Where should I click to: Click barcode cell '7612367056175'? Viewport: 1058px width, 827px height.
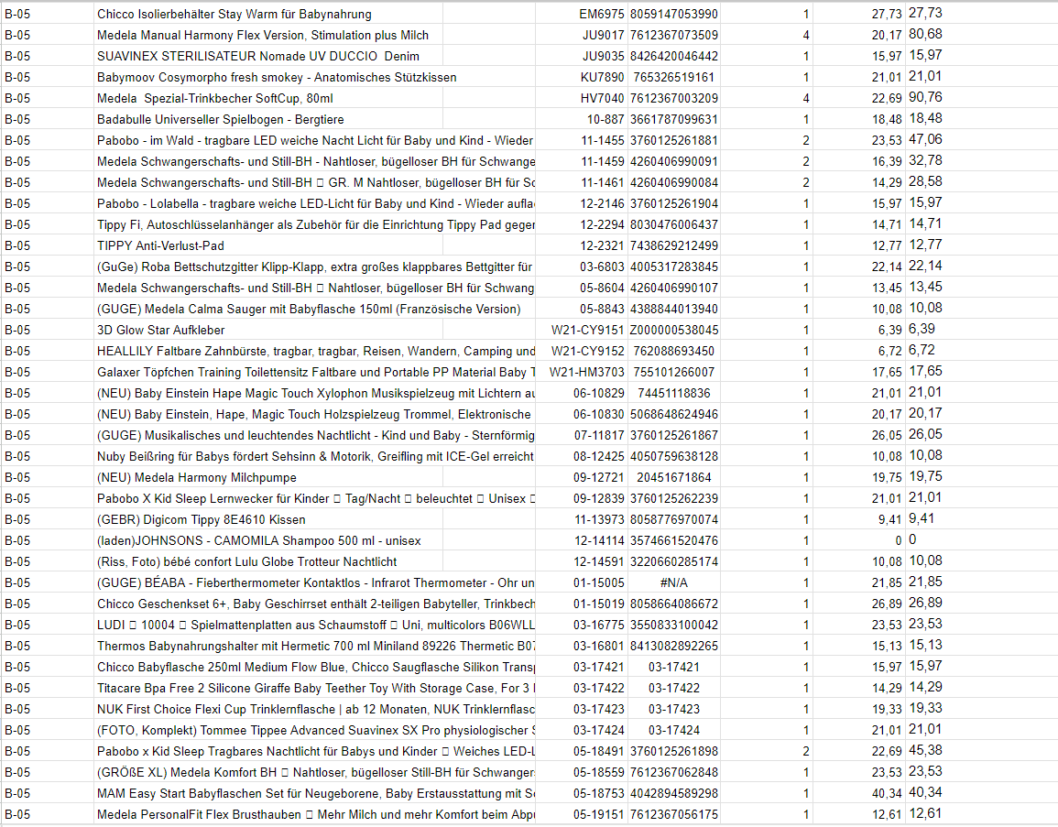pos(673,814)
